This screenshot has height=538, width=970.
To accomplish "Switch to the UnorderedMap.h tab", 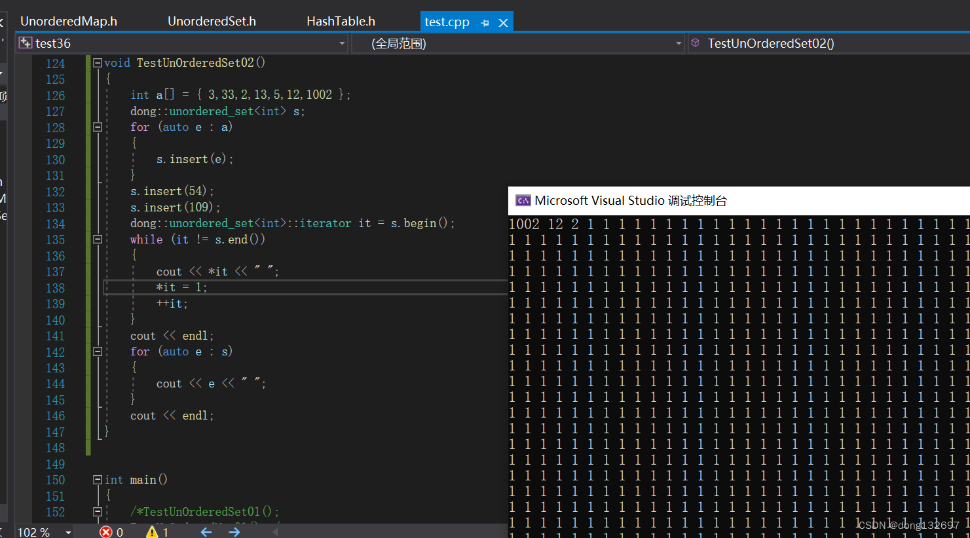I will pyautogui.click(x=69, y=22).
